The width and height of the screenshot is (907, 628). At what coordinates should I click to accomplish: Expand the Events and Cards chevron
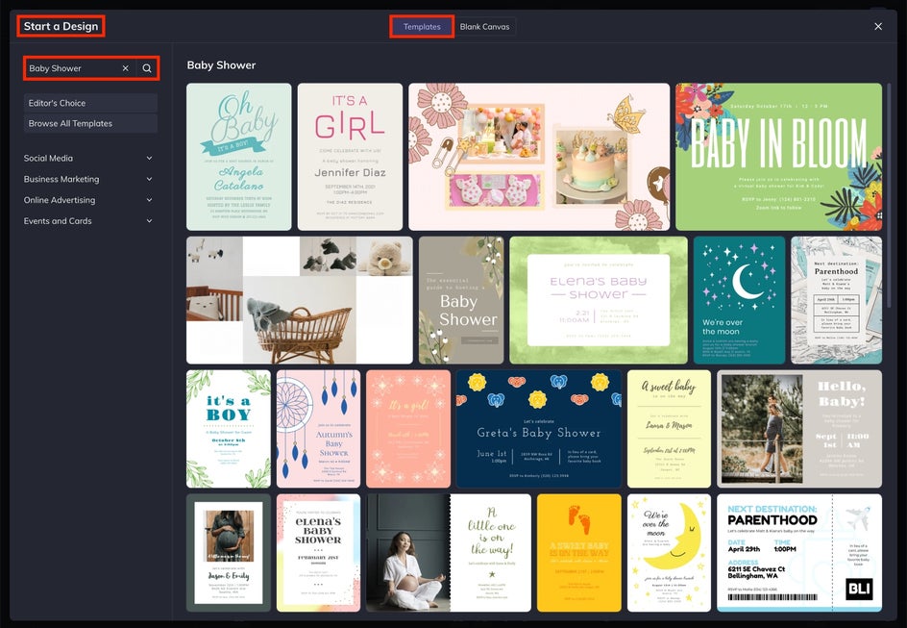point(149,220)
